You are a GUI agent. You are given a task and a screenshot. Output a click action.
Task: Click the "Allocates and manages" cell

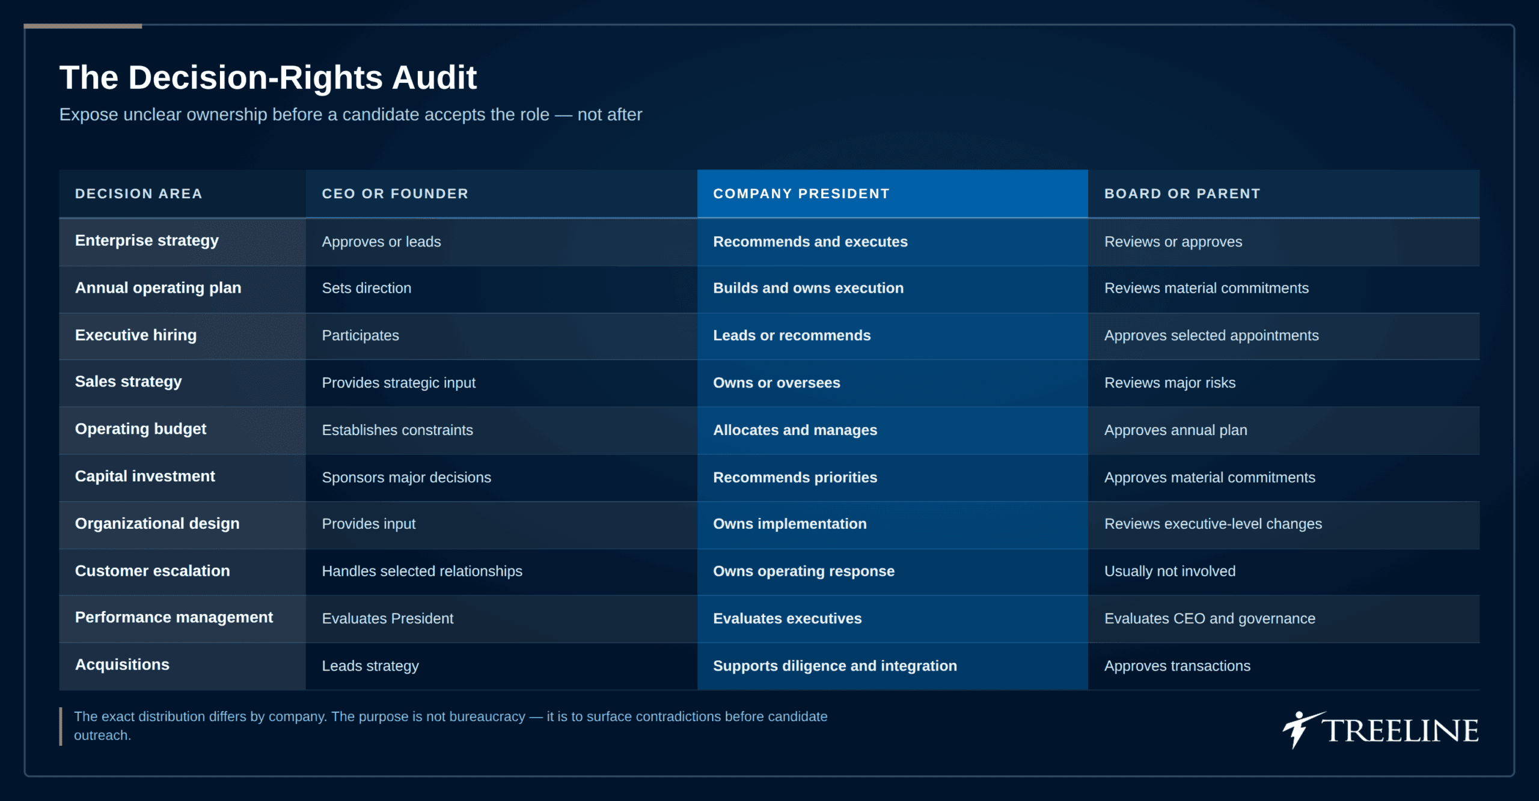point(893,430)
